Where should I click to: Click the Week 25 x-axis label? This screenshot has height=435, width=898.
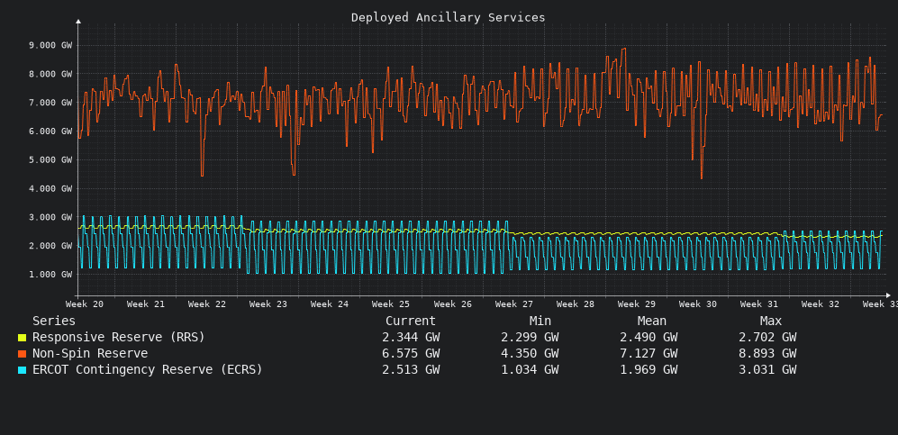[x=391, y=304]
